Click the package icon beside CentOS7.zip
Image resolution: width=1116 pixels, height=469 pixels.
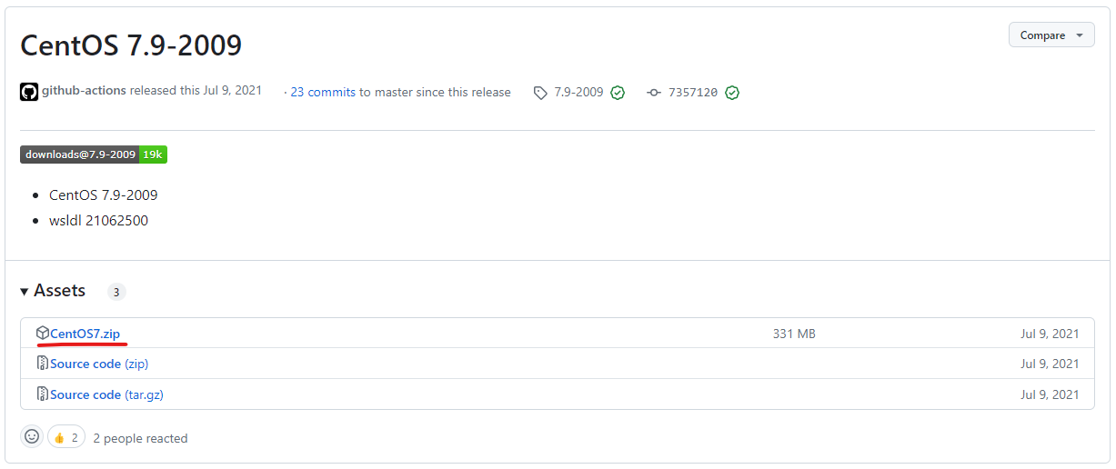42,334
